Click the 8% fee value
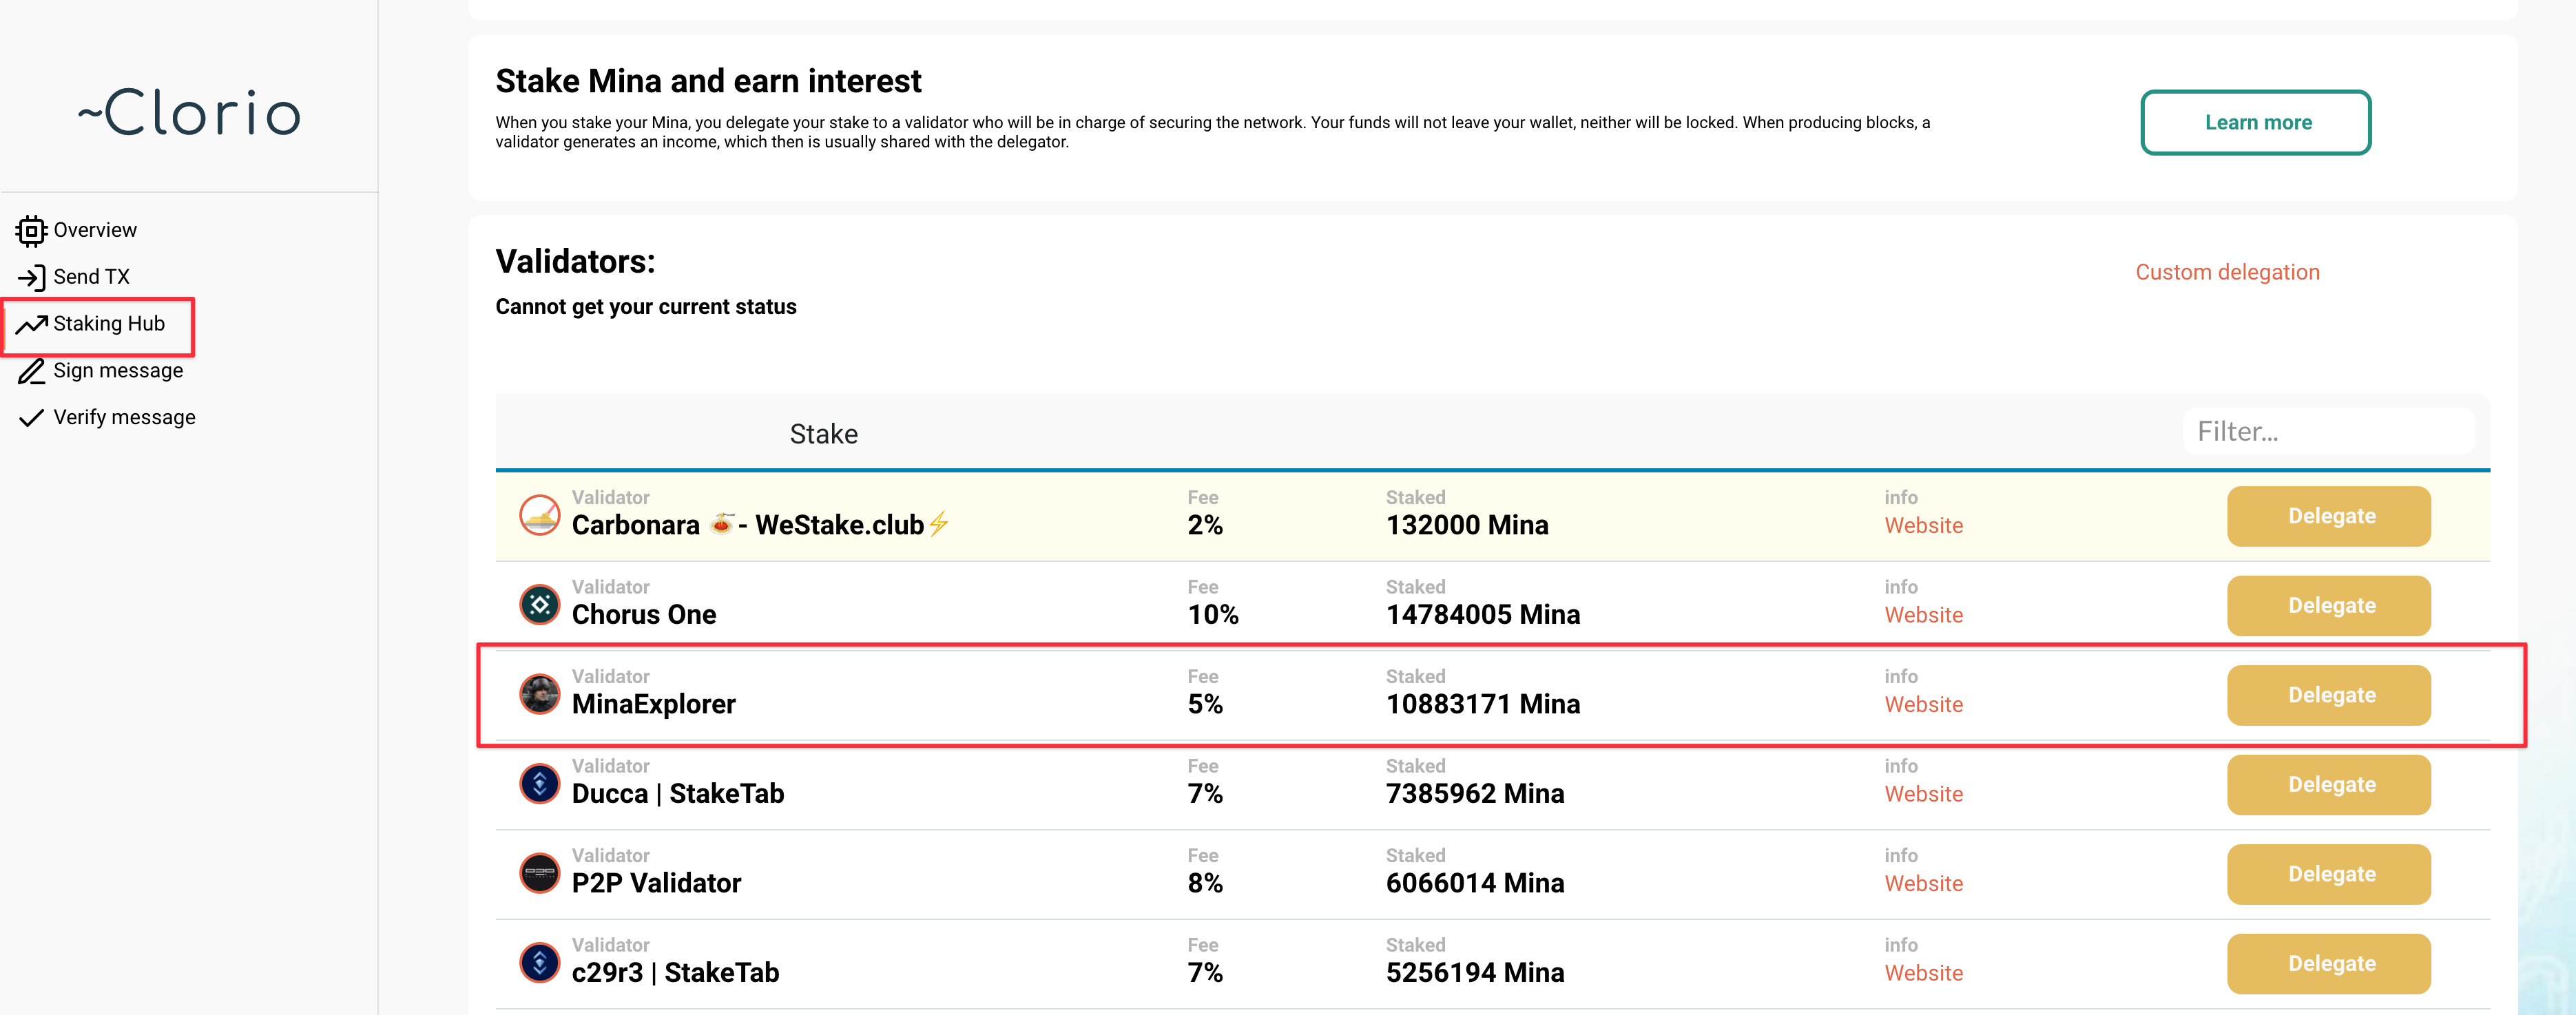Screen dimensions: 2576x1015 point(1205,883)
